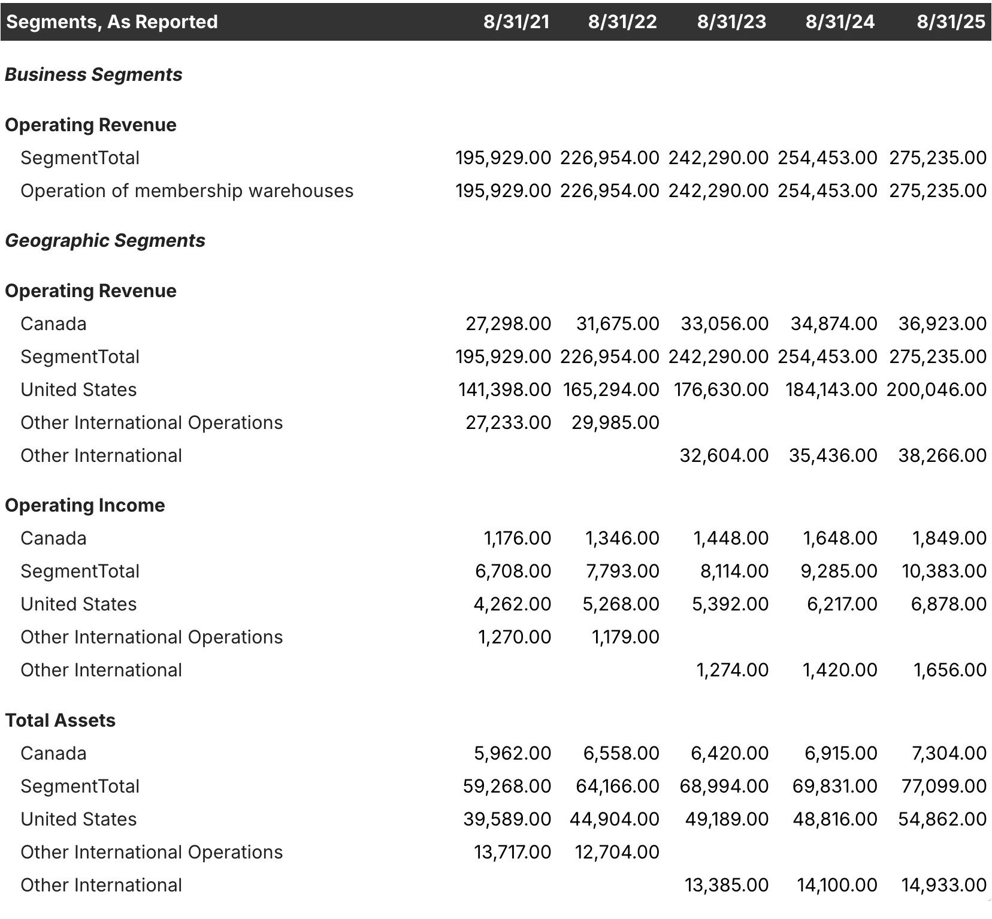Click United States revenue value 176,630.00
Viewport: 992px width, 919px height.
721,390
